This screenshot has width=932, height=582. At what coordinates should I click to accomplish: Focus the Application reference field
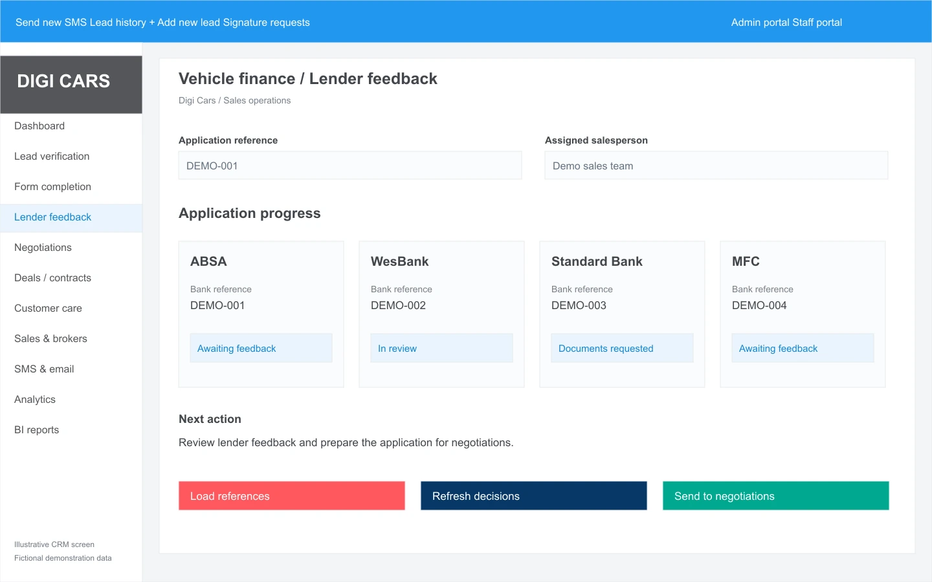[x=350, y=166]
